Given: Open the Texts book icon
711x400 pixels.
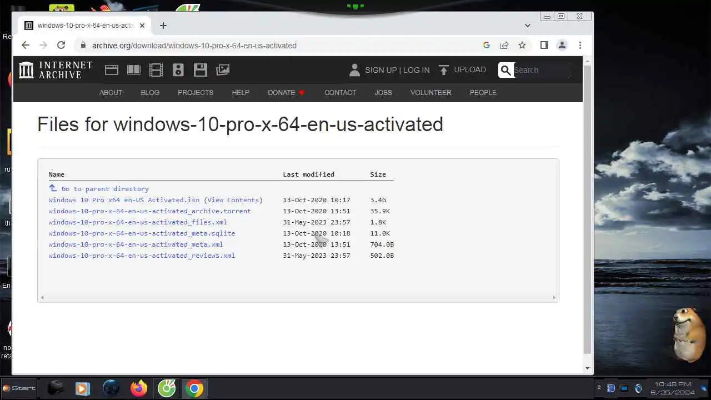Looking at the screenshot, I should pyautogui.click(x=134, y=70).
